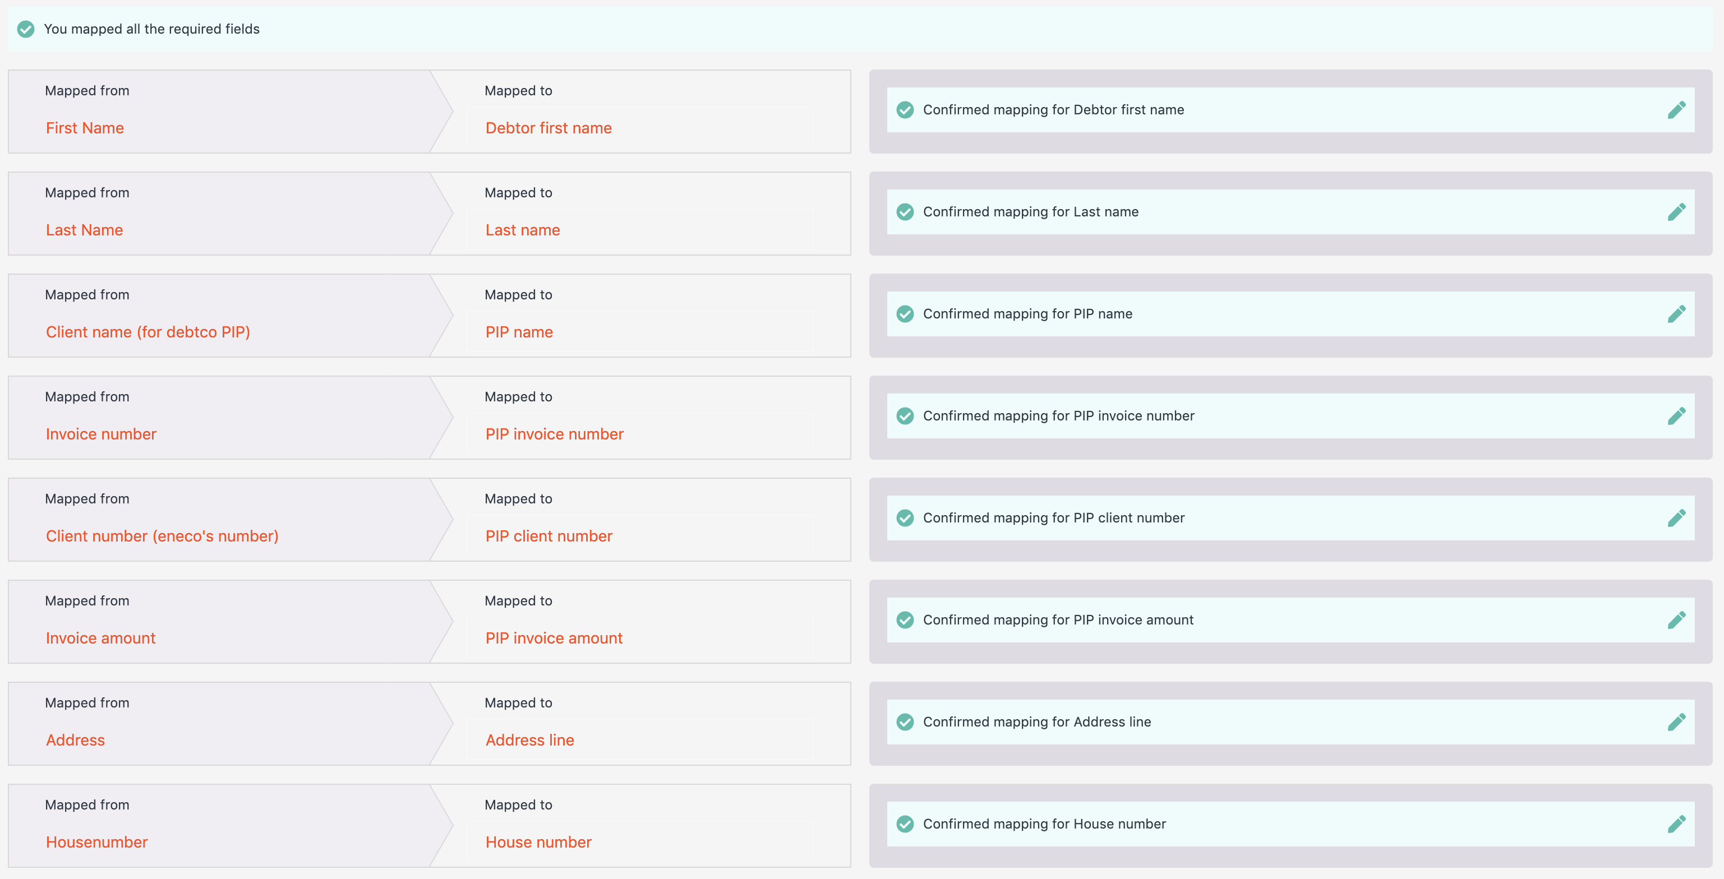Click 'Confirmed mapping for Address line' row
The image size is (1724, 879).
pos(1290,722)
